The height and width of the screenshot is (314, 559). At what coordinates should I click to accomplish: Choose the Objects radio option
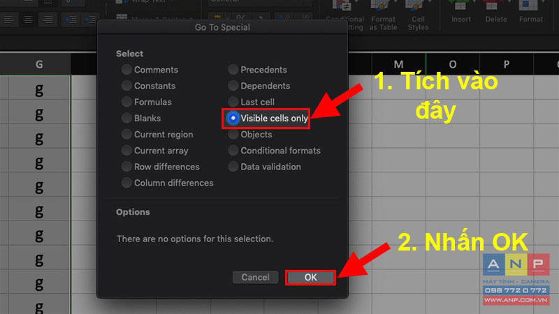(233, 134)
